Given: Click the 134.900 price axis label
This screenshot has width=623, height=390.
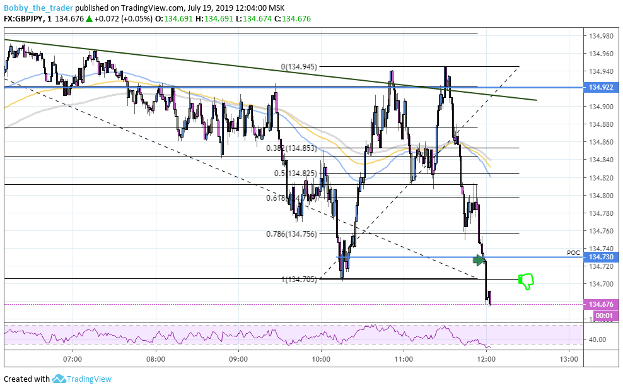Looking at the screenshot, I should 601,107.
